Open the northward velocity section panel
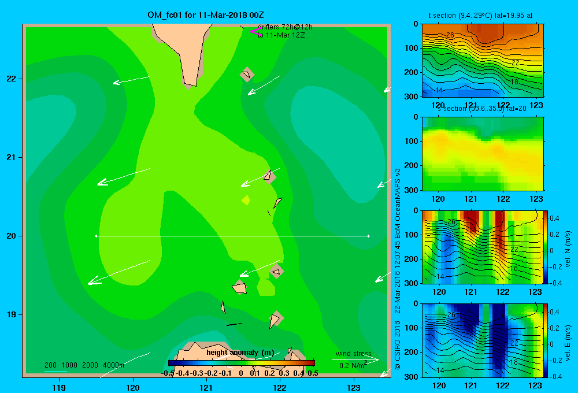Screen dimensions: 578x393 [483, 247]
